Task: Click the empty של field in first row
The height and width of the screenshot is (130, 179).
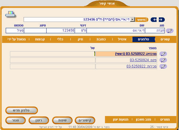Action: click(x=52, y=54)
